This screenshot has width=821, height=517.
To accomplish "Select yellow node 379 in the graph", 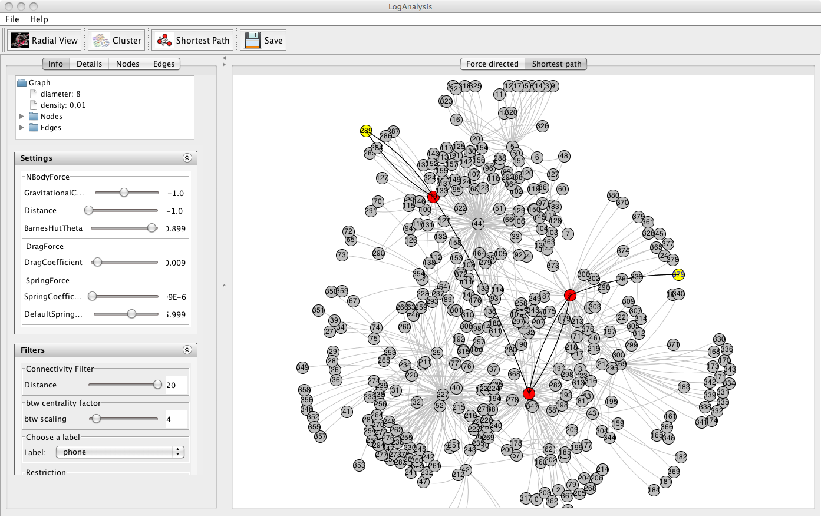I will [678, 274].
